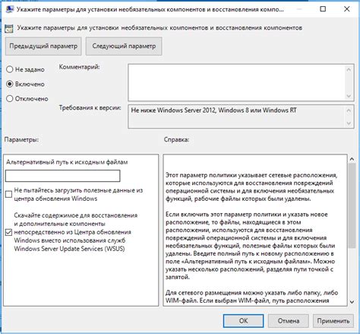The width and height of the screenshot is (360, 334).
Task: Click "Следующий параметр" button
Action: (x=124, y=46)
